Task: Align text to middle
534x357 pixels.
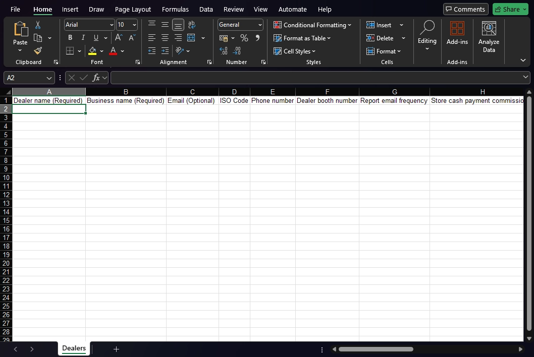Action: (x=165, y=25)
